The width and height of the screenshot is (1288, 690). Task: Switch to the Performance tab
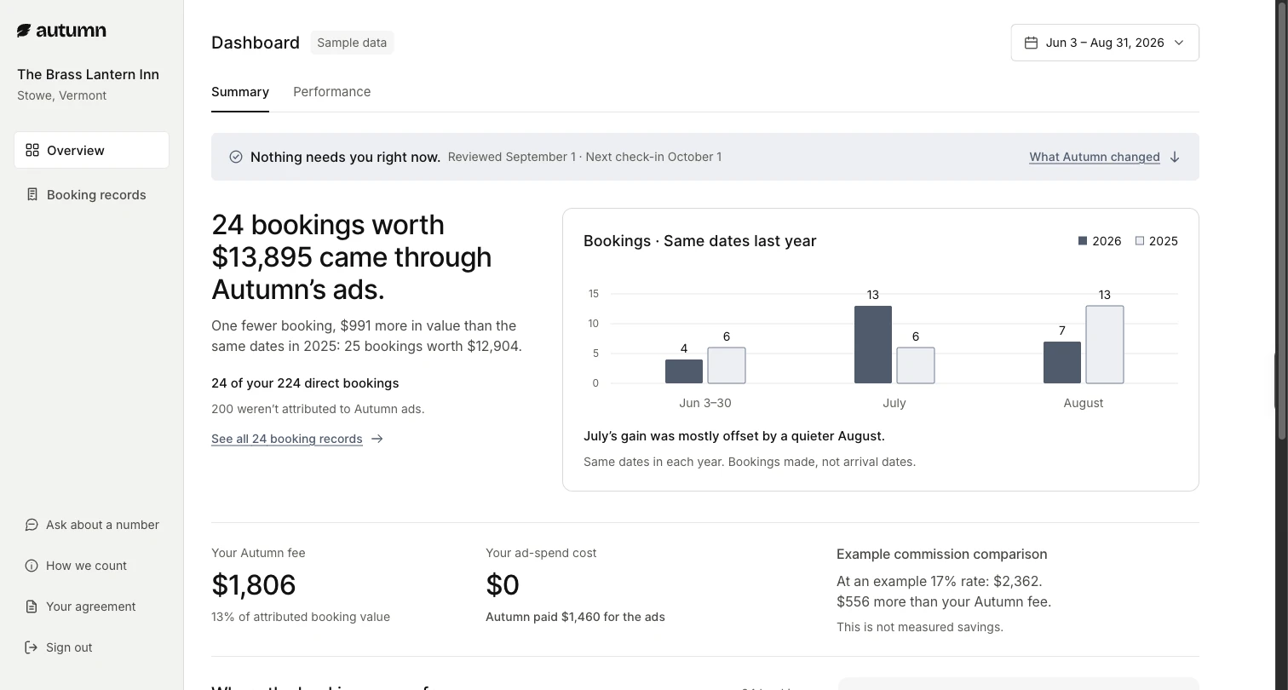(331, 92)
